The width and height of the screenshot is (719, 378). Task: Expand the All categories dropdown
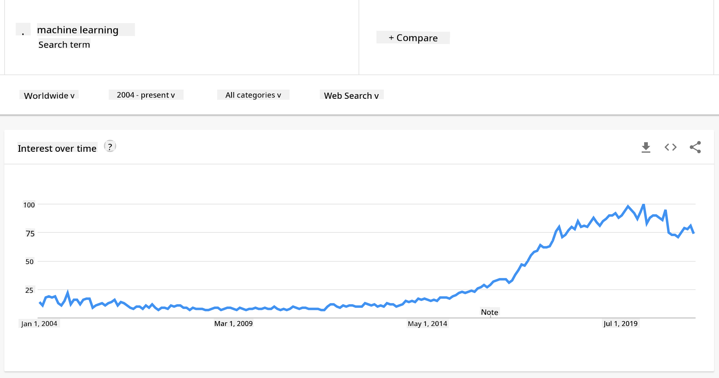(253, 95)
